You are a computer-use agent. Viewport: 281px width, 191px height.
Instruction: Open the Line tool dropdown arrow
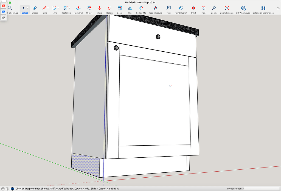[x=48, y=8]
